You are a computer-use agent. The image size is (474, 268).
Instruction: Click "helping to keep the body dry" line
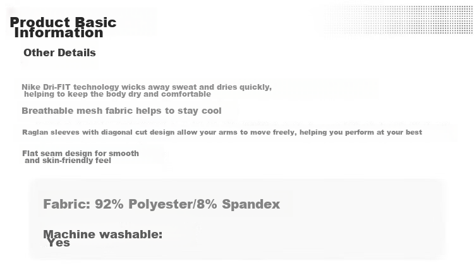pos(117,94)
